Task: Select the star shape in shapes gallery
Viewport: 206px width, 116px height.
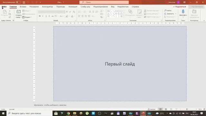Action: (x=121, y=16)
